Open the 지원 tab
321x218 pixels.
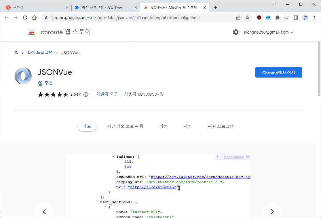click(187, 126)
